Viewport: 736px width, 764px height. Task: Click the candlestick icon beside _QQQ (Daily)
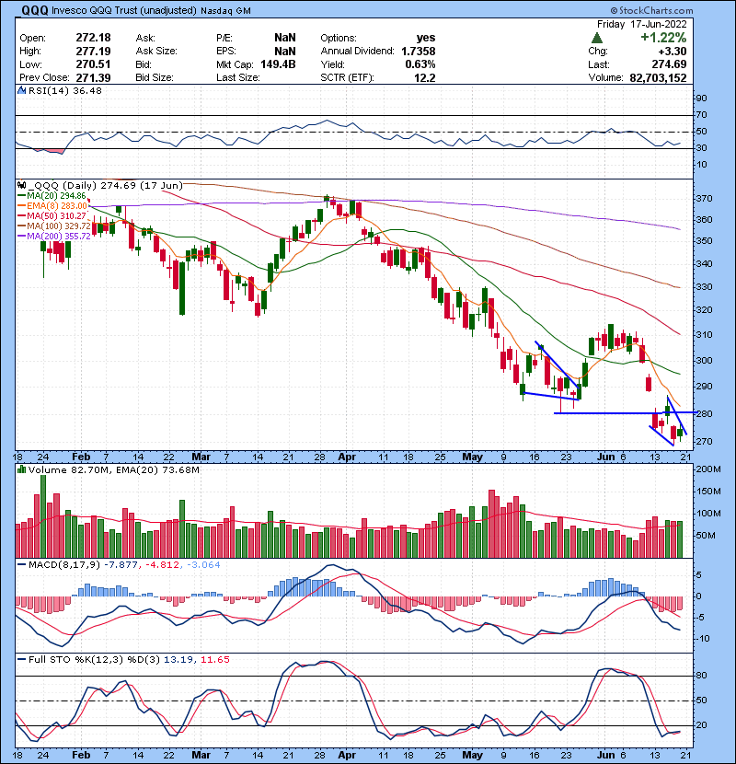click(21, 185)
